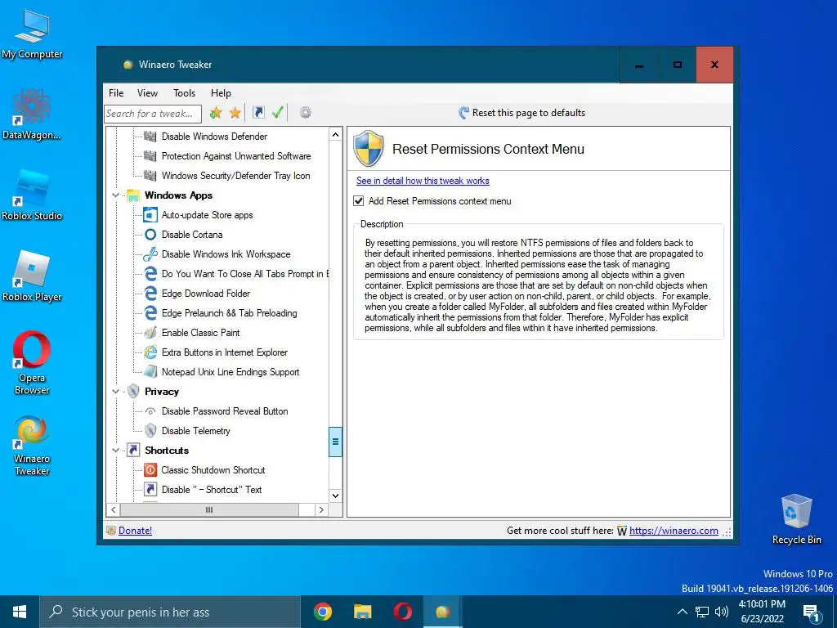Select the Opera Browser desktop icon
837x628 pixels.
pyautogui.click(x=32, y=363)
